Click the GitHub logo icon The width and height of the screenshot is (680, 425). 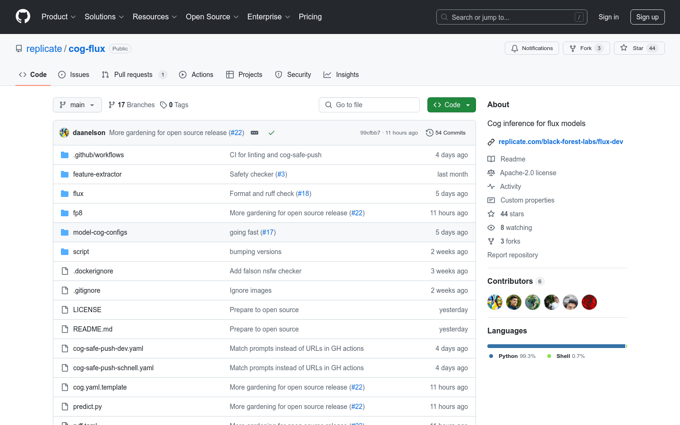pyautogui.click(x=23, y=17)
